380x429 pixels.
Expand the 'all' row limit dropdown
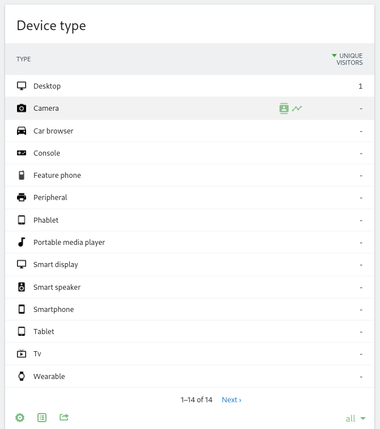coord(356,419)
